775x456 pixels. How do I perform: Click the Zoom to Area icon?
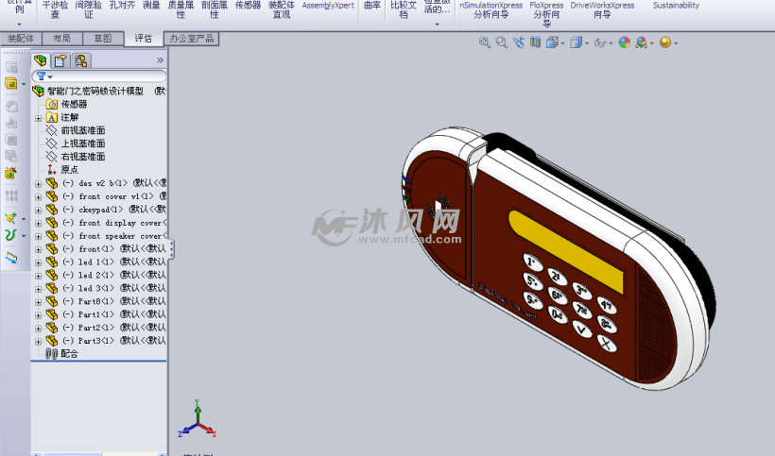click(x=501, y=42)
